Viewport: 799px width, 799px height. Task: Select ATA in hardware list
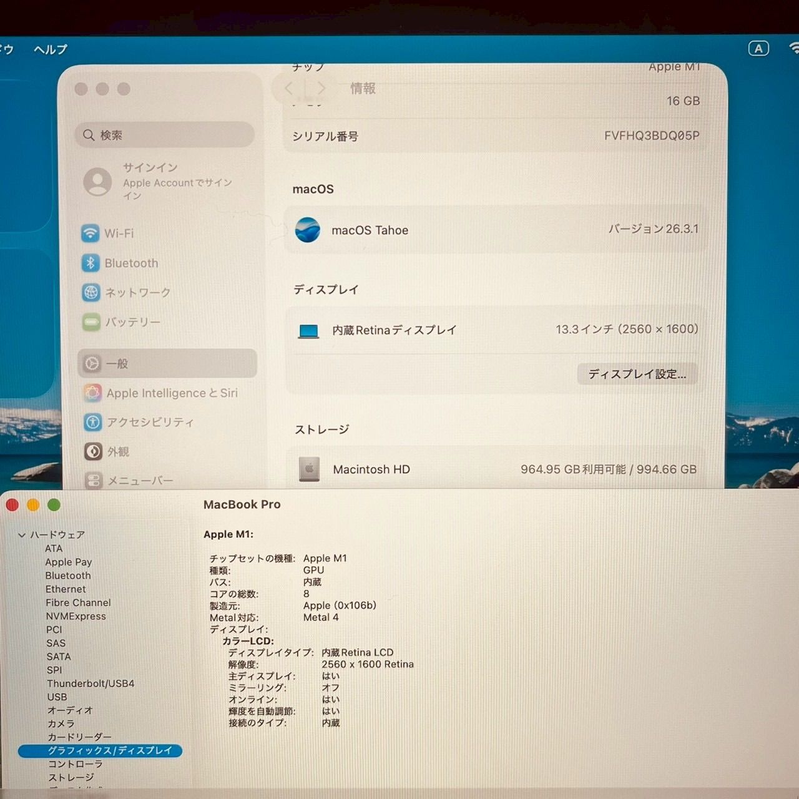[x=54, y=549]
